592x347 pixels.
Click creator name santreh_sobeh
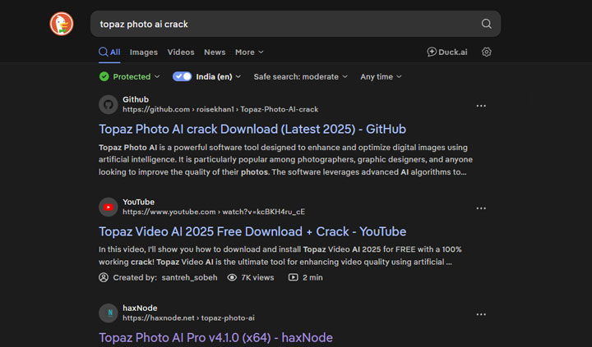tap(190, 277)
